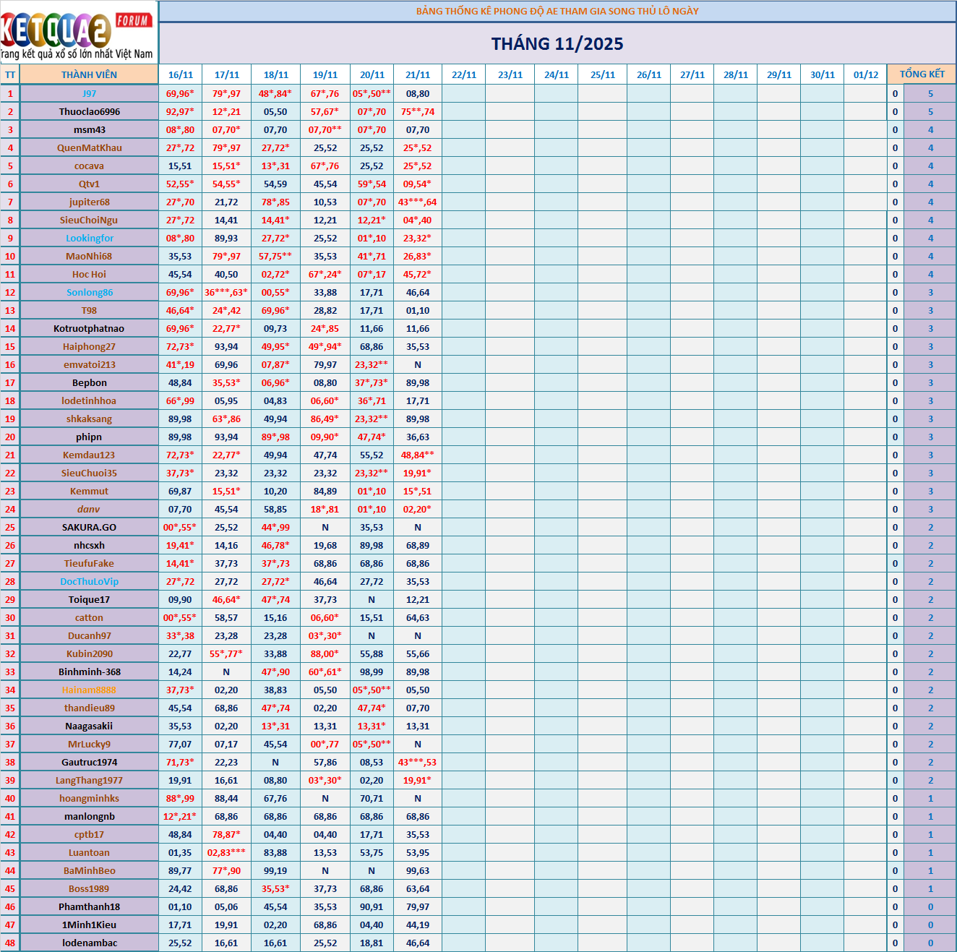The image size is (957, 952).
Task: Click on member DocThuLoVip's name
Action: [89, 581]
